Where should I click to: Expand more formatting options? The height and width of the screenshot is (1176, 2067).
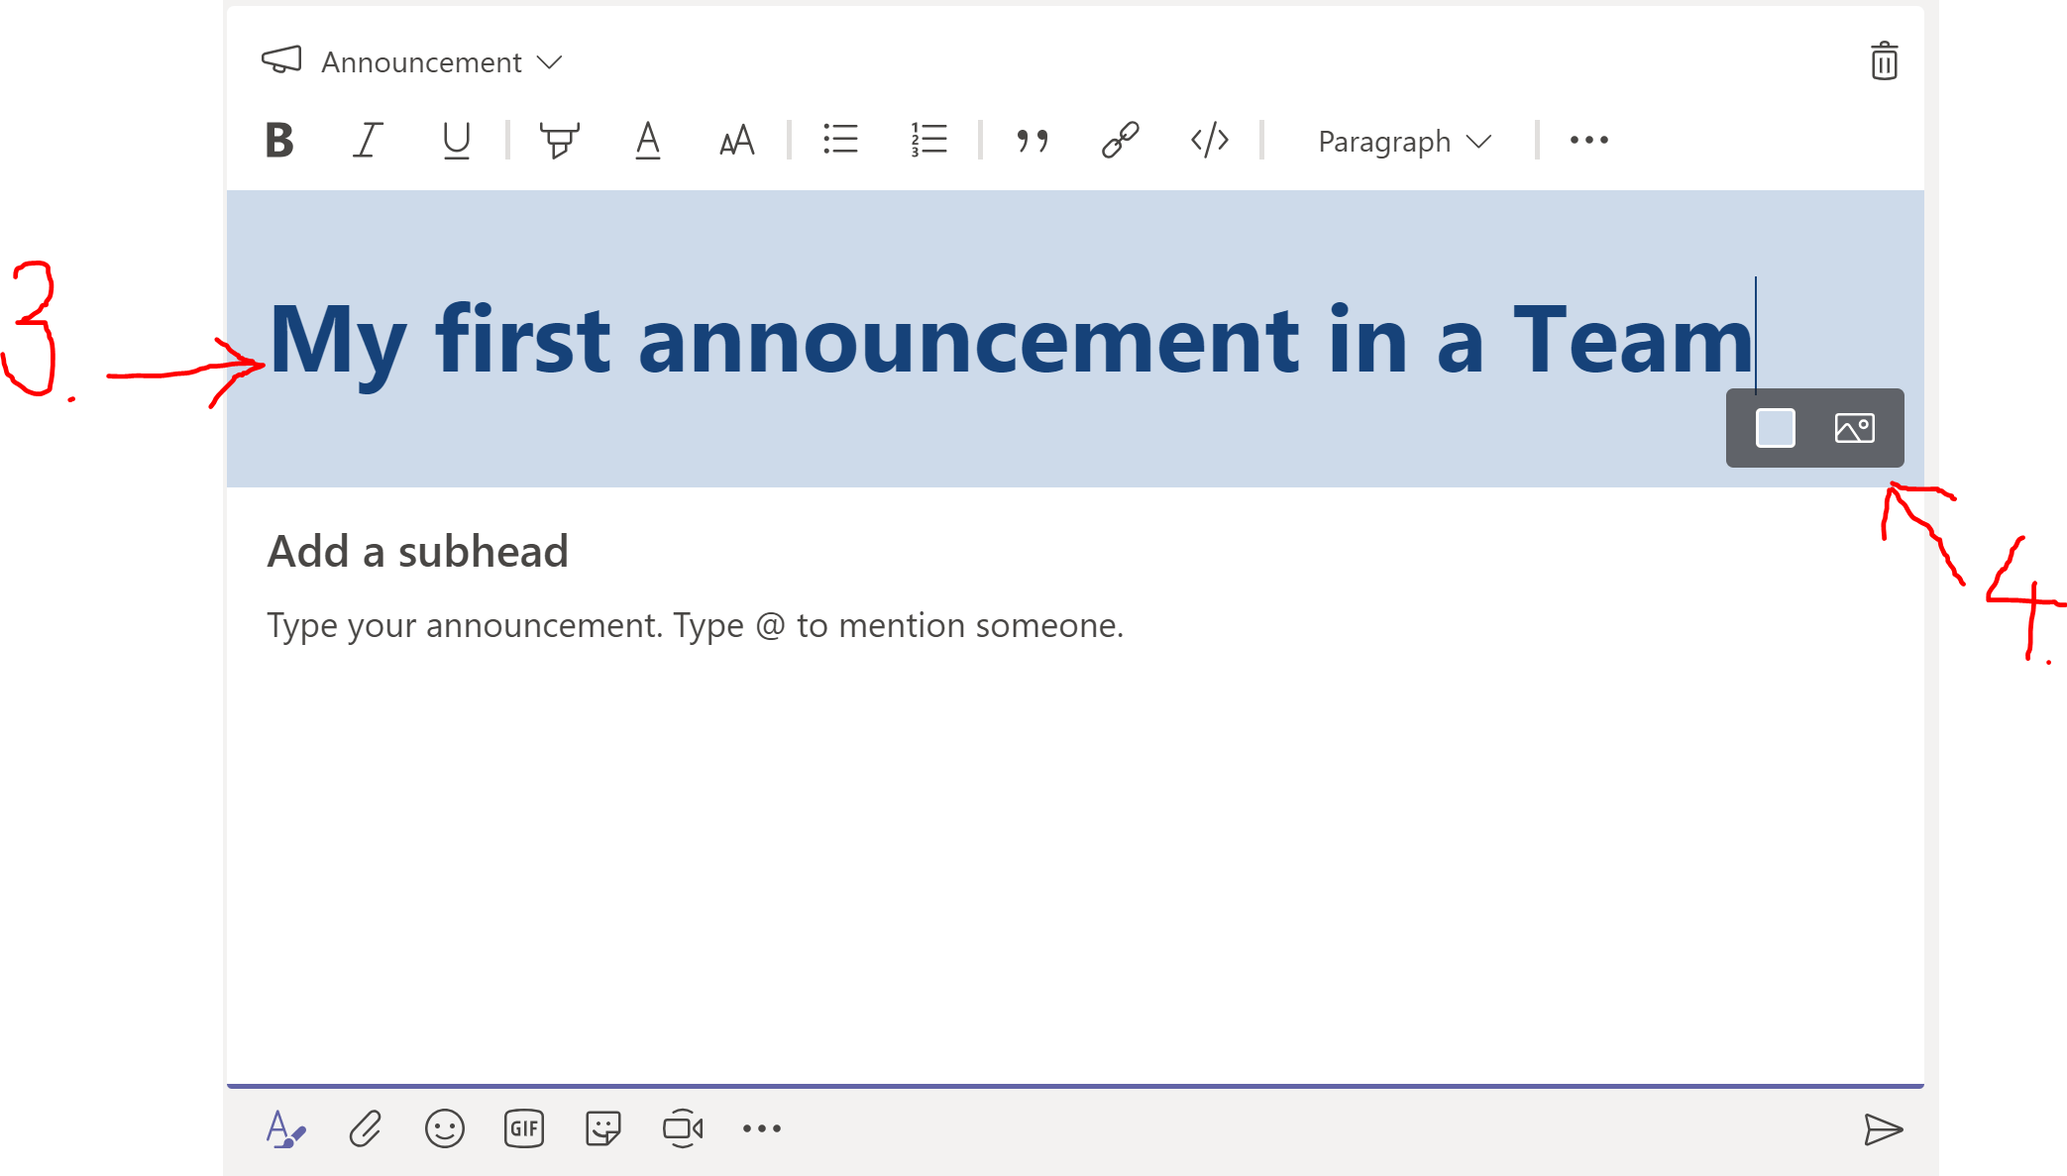coord(1588,140)
